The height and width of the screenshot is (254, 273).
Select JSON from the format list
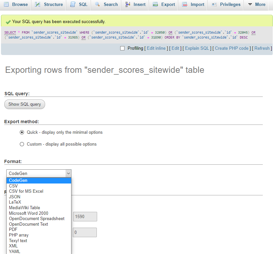click(x=14, y=197)
